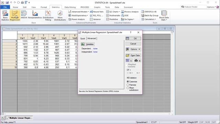Expand Advanced Models dropdown

79,12
